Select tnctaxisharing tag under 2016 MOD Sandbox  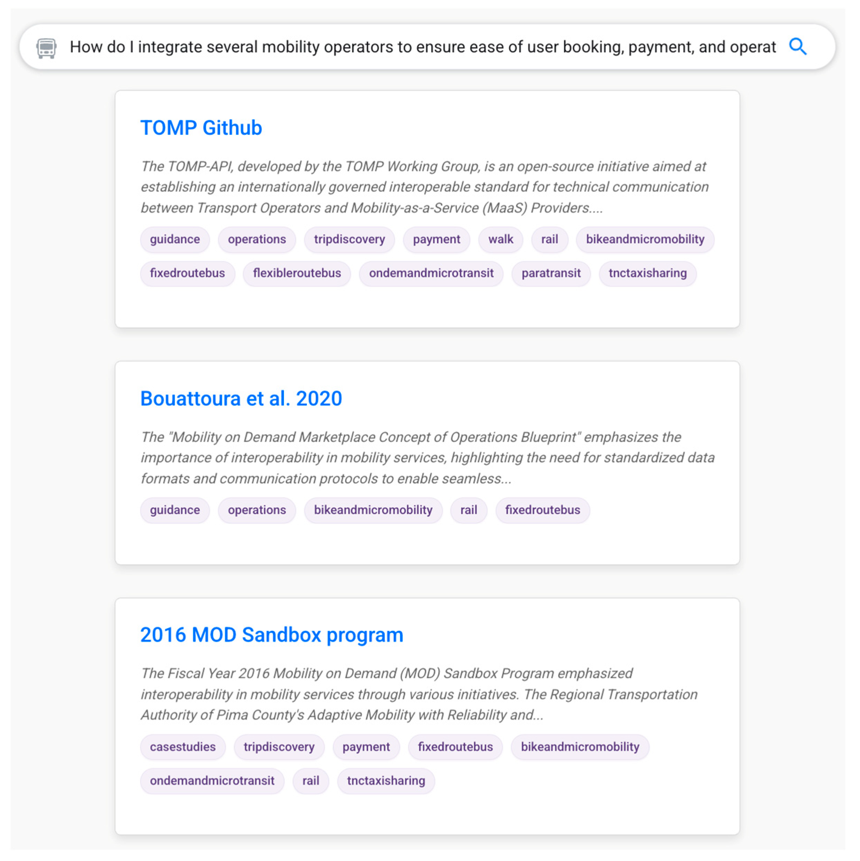tap(385, 780)
